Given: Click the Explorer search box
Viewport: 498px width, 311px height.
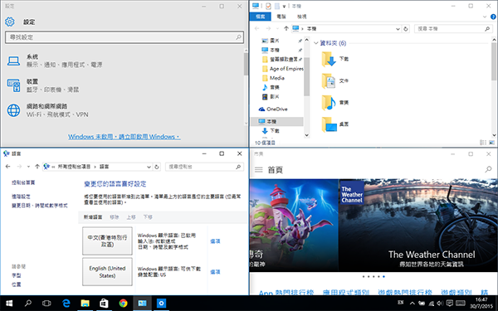Looking at the screenshot, I should pos(453,28).
